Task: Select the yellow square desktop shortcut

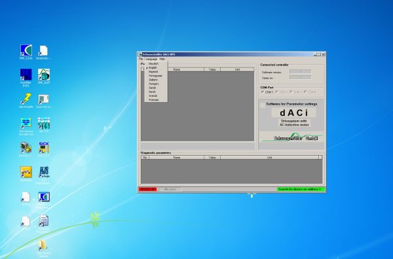Action: (x=26, y=172)
